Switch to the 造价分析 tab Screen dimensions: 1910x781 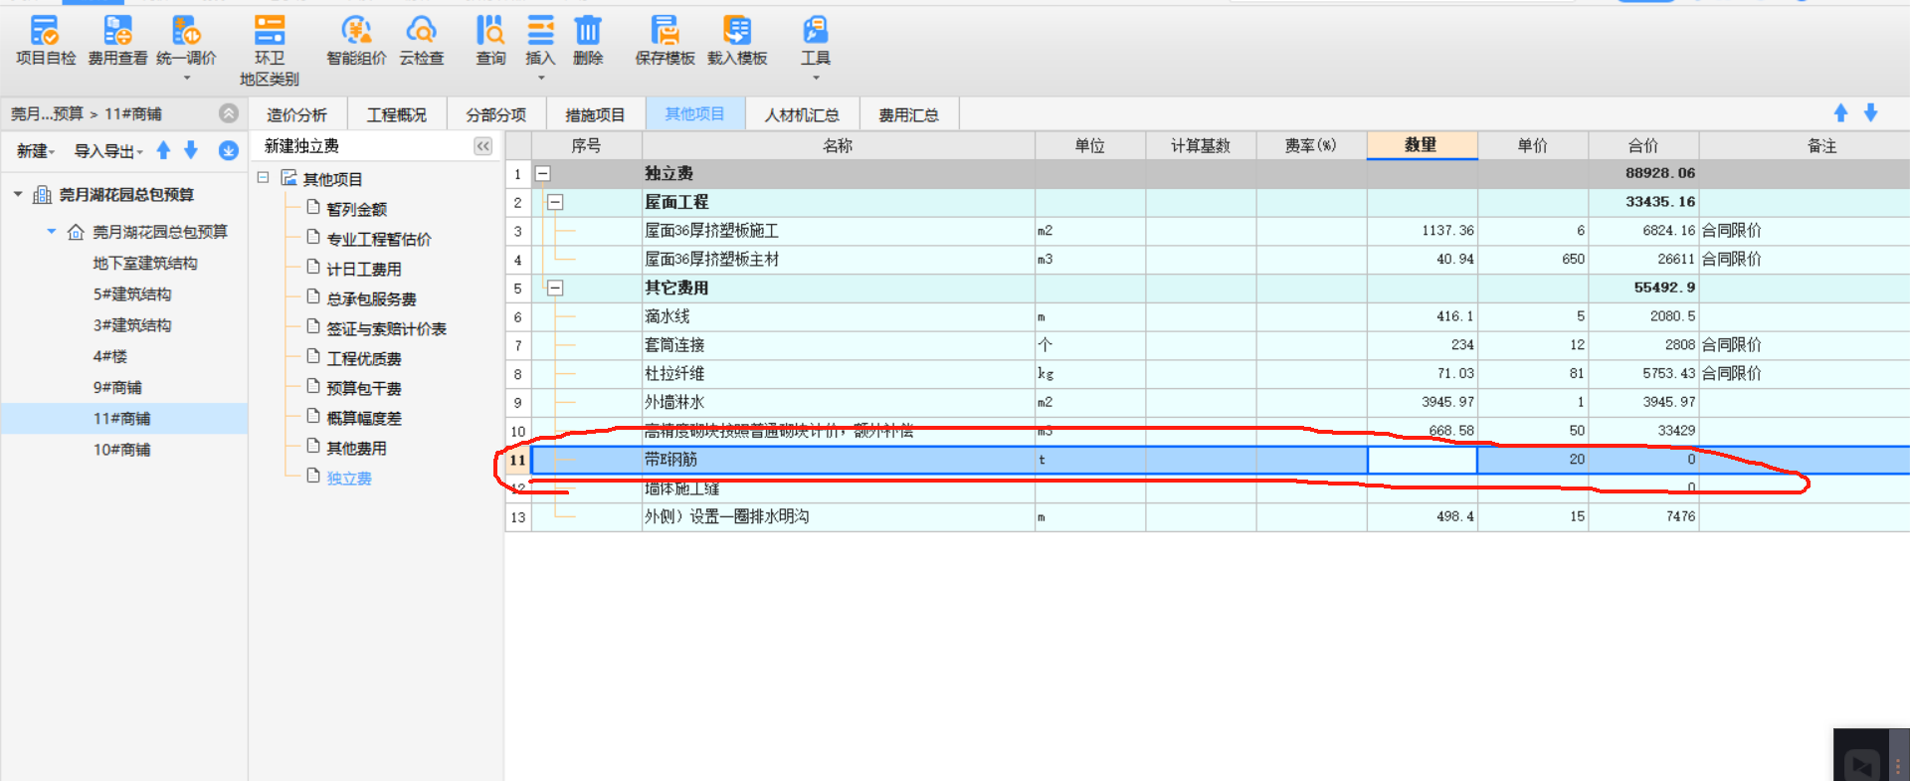click(x=296, y=114)
